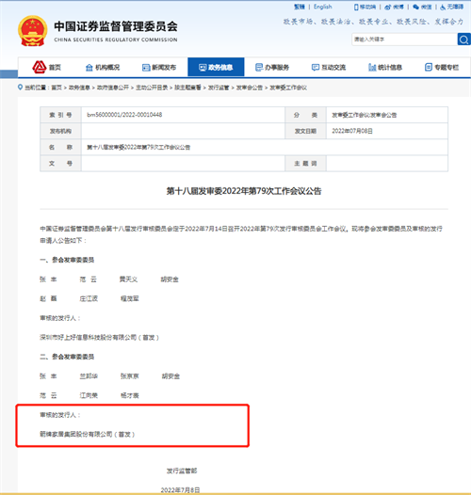The image size is (471, 495).
Task: Switch to the English language version
Action: 323,7
